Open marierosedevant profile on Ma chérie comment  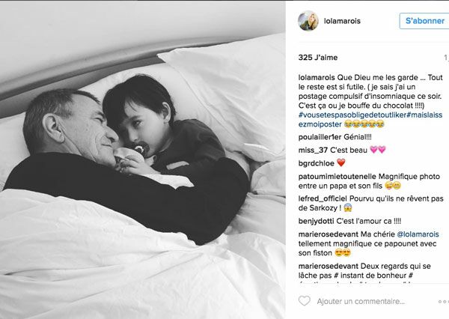point(329,234)
